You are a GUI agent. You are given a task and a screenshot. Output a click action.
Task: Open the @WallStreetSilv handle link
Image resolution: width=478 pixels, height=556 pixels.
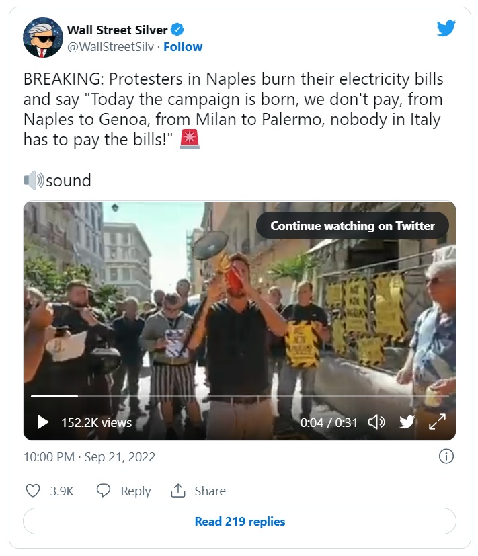click(x=110, y=47)
